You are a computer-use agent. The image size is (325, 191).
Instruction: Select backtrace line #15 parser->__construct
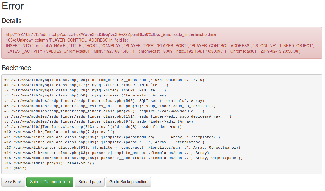coord(123,158)
